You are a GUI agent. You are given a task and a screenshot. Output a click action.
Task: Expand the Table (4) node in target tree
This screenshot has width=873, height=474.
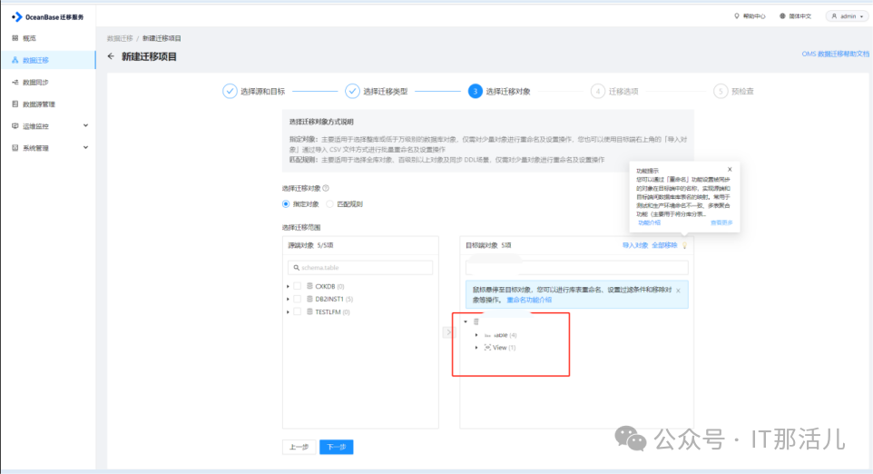coord(476,335)
